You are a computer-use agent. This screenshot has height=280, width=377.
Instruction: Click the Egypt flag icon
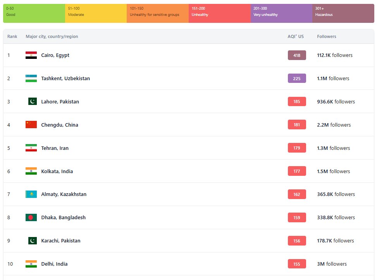pyautogui.click(x=31, y=55)
